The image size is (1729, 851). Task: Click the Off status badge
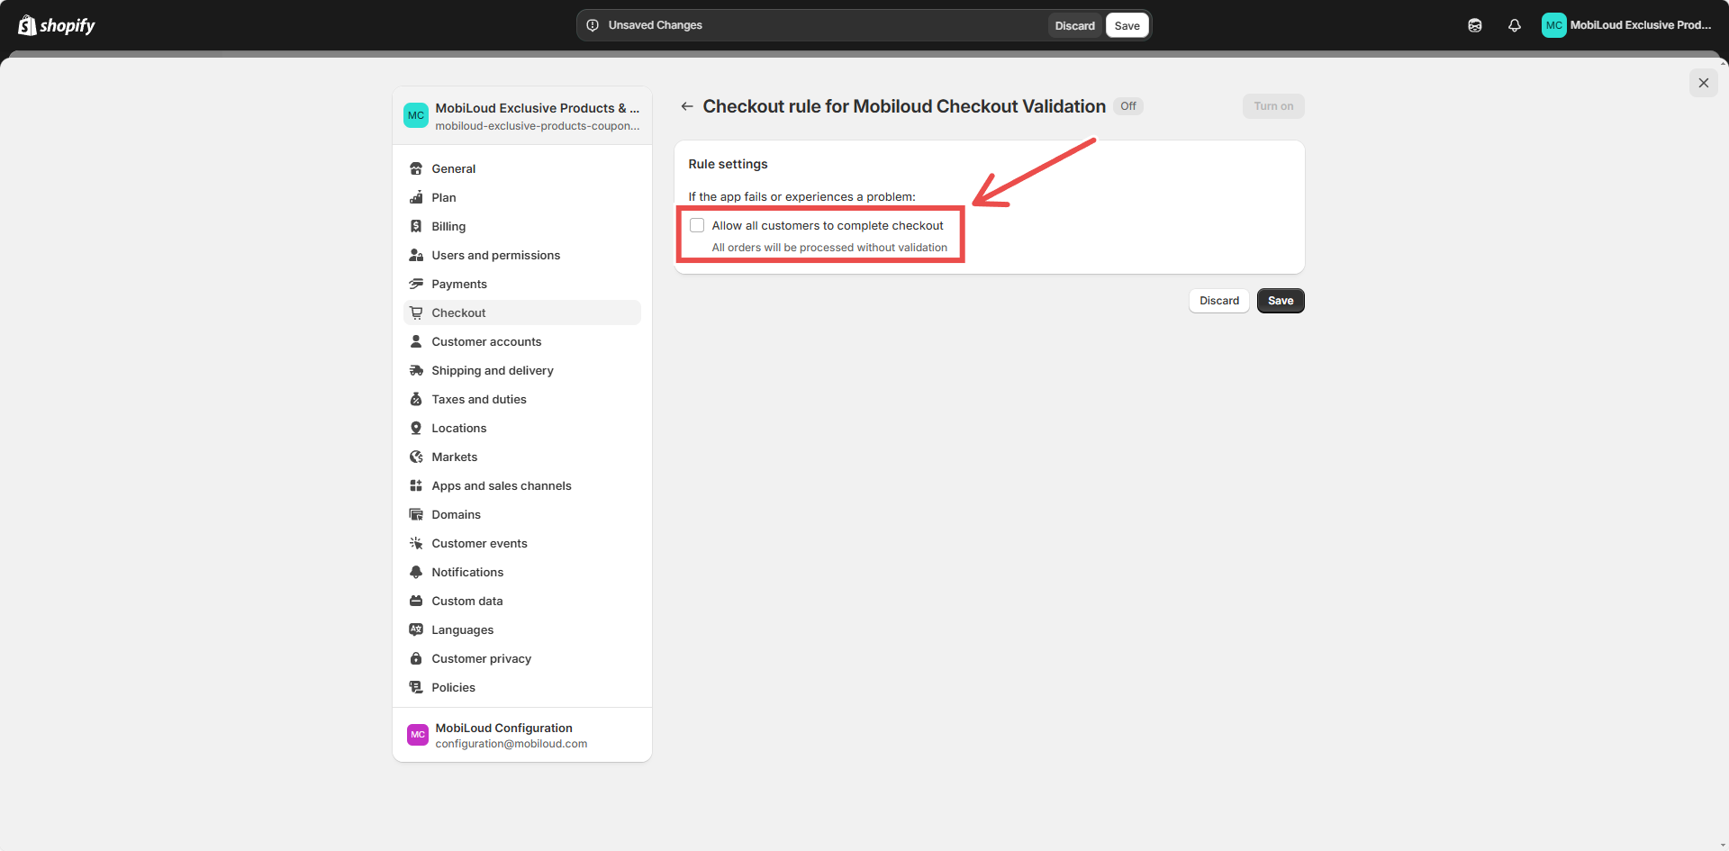click(x=1128, y=106)
